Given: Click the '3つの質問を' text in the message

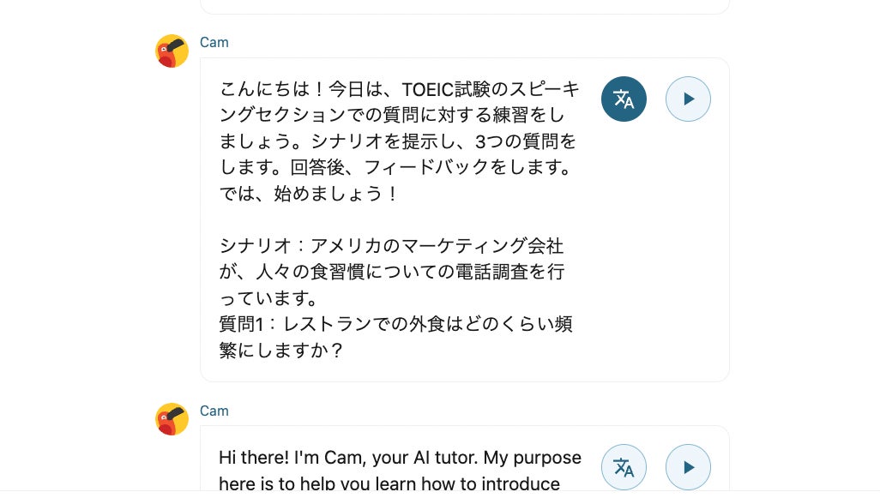Looking at the screenshot, I should [525, 141].
